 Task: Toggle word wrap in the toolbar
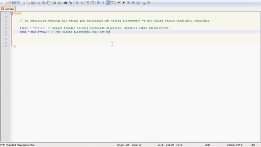pos(99,3)
